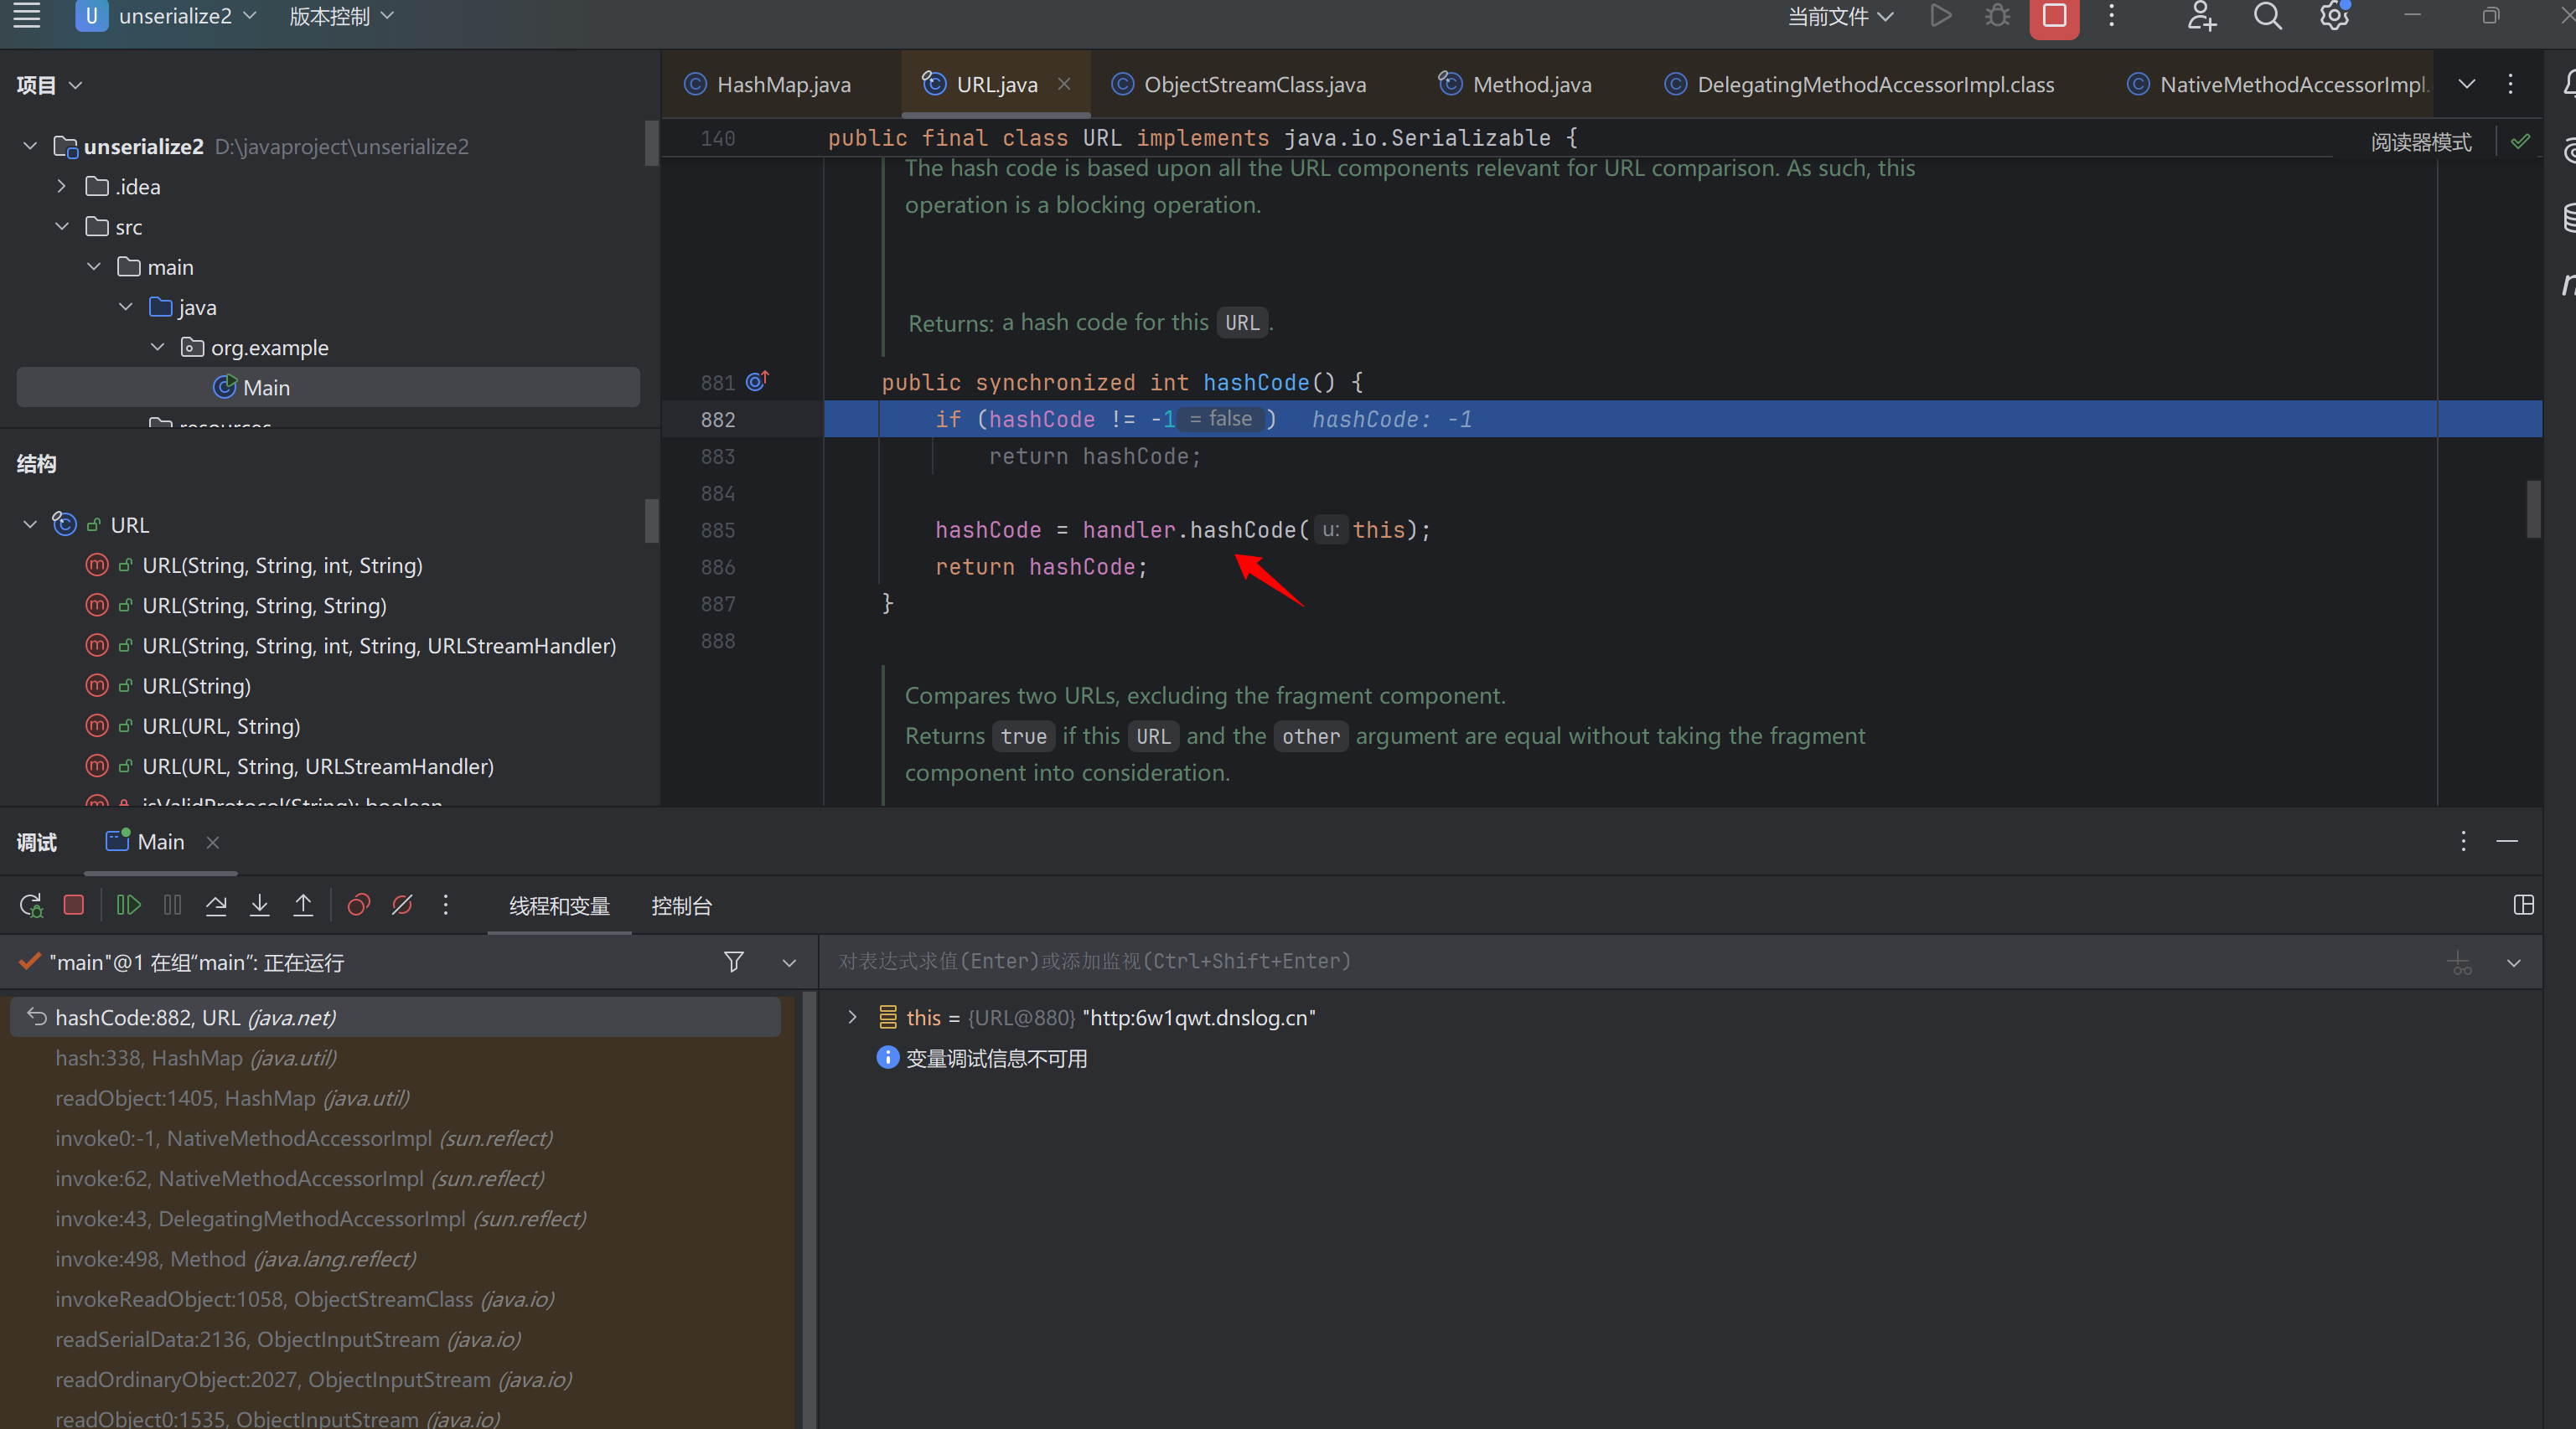Click the Step Out arrow icon
The image size is (2576, 1429).
[x=303, y=905]
